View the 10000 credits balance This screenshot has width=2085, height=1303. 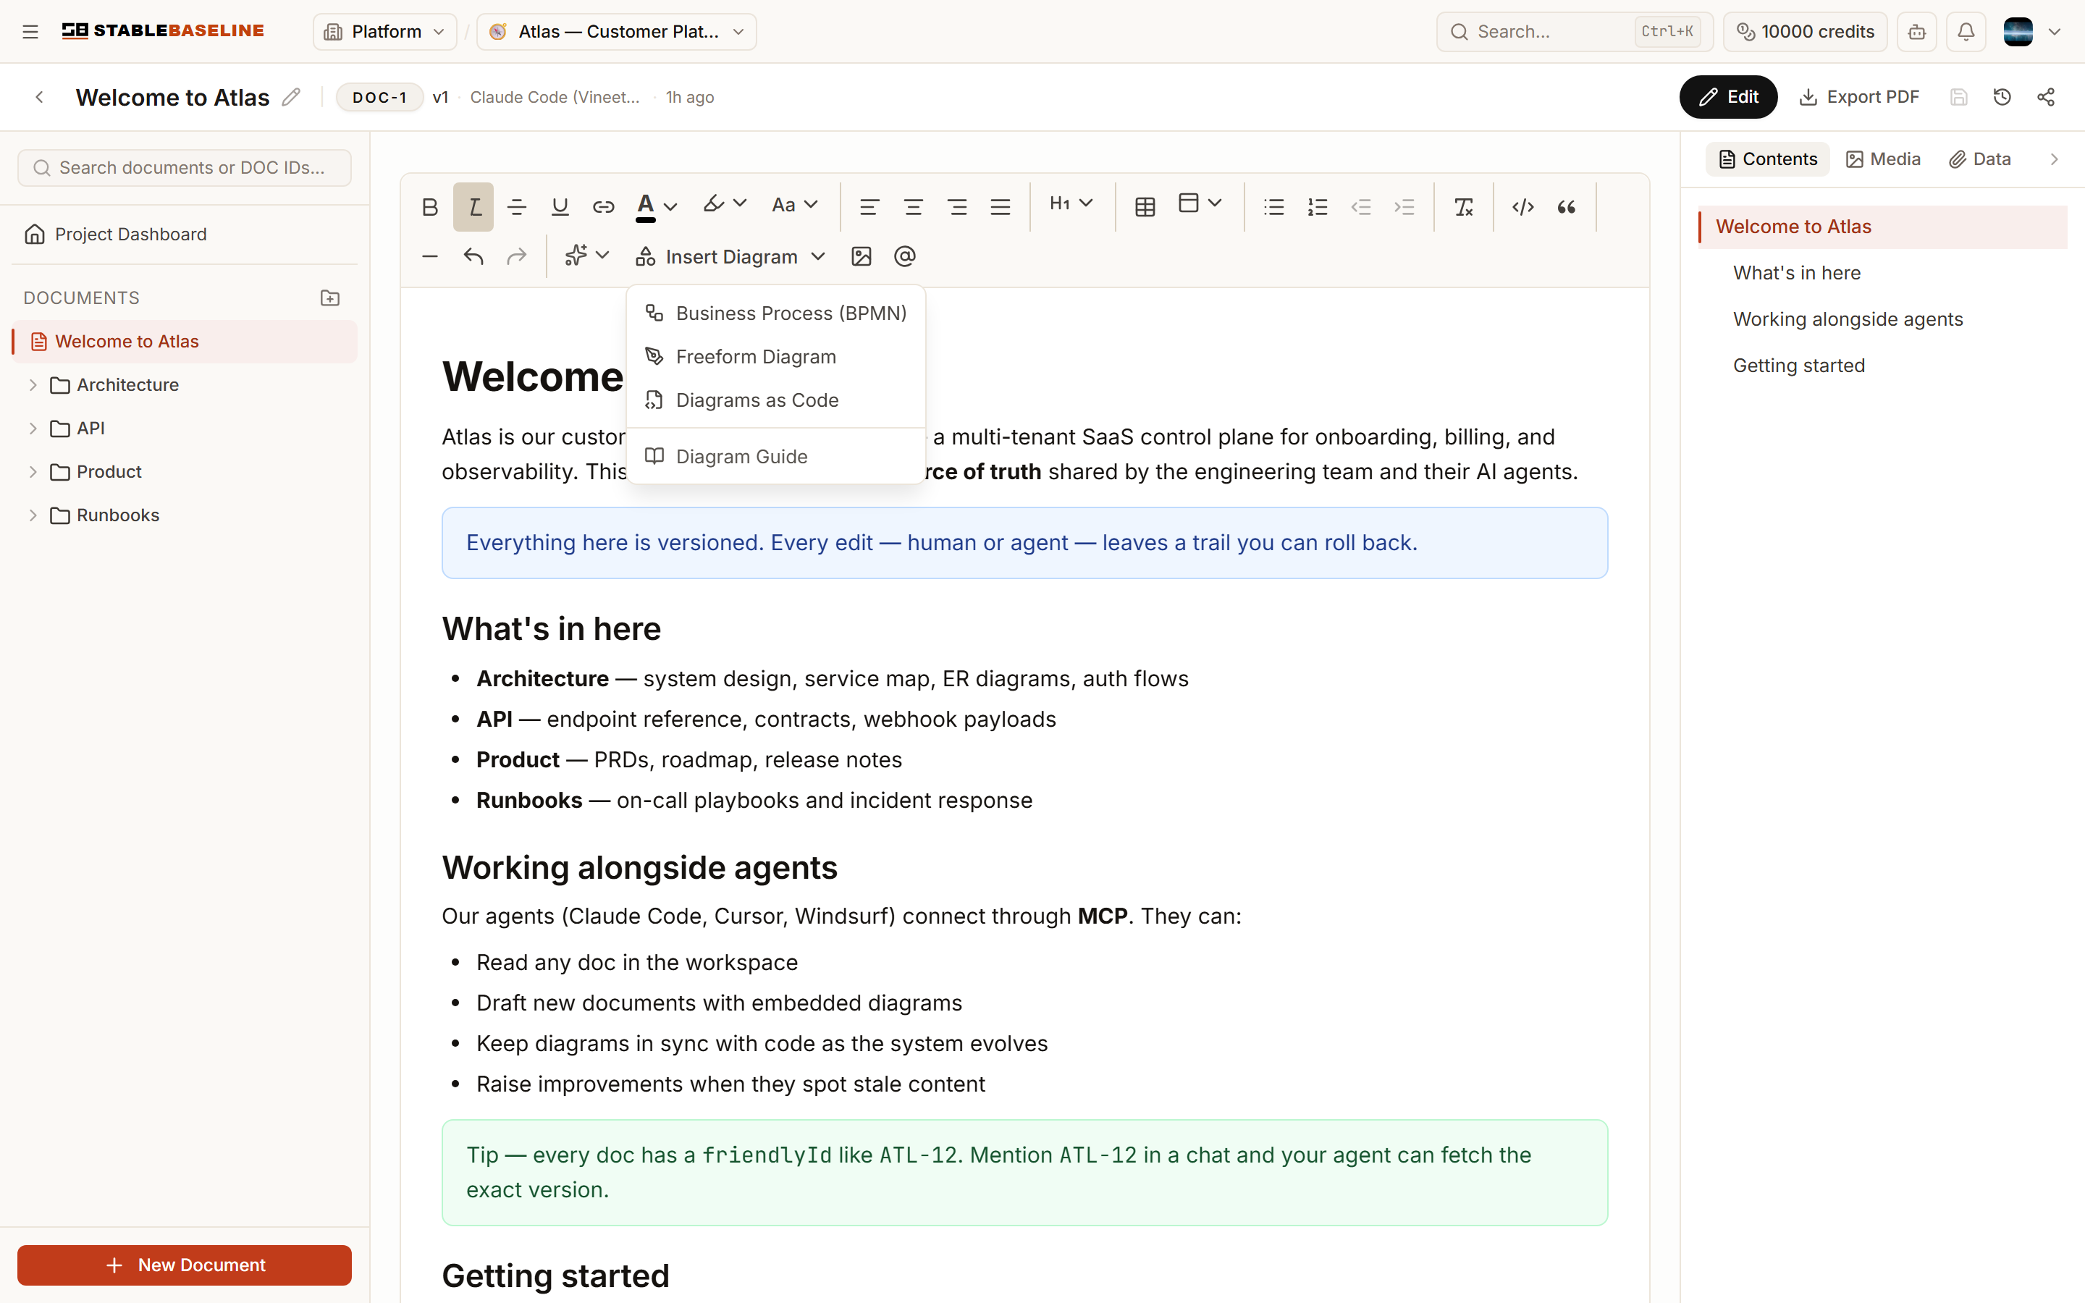(x=1805, y=32)
